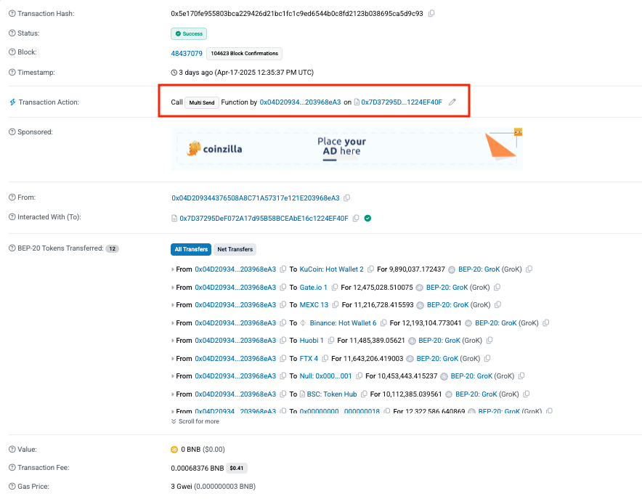
Task: Click the lightning icon beside Transaction Action
Action: (12, 102)
